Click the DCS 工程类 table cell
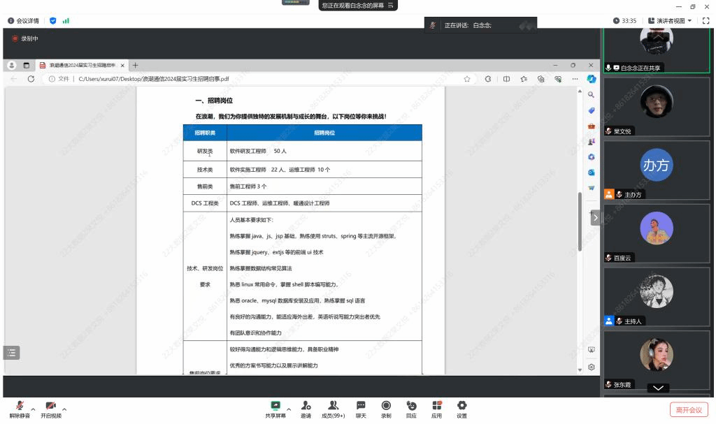 click(x=205, y=203)
